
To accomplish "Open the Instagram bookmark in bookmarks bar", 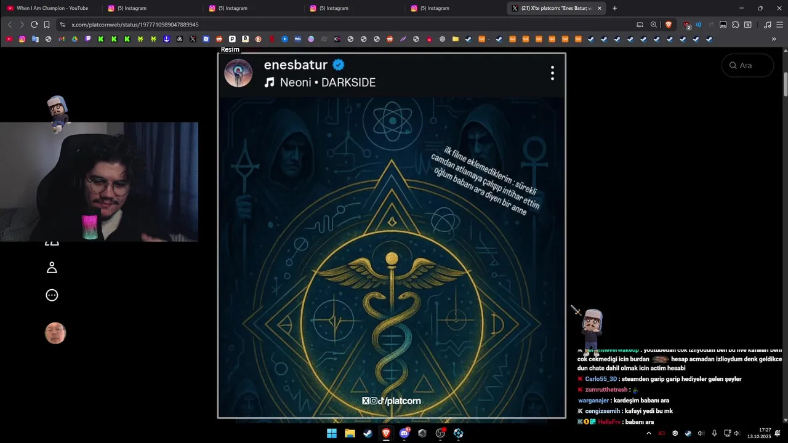I will (22, 39).
